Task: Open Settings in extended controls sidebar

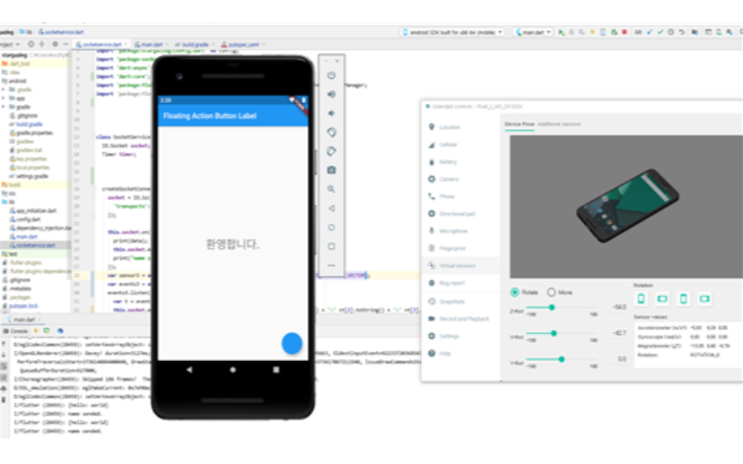Action: (450, 336)
